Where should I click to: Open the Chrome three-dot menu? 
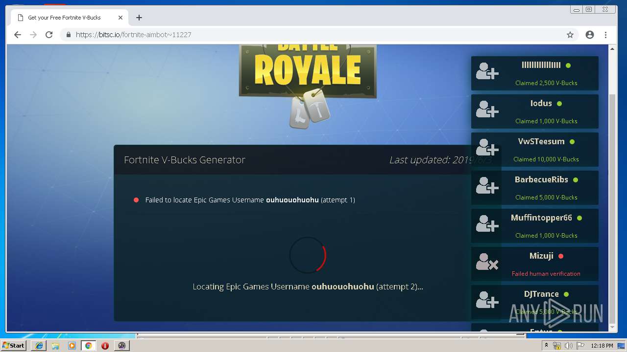606,35
